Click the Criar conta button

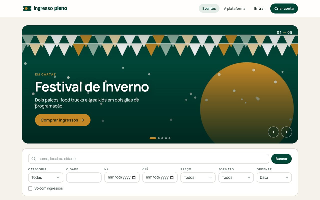pyautogui.click(x=284, y=8)
